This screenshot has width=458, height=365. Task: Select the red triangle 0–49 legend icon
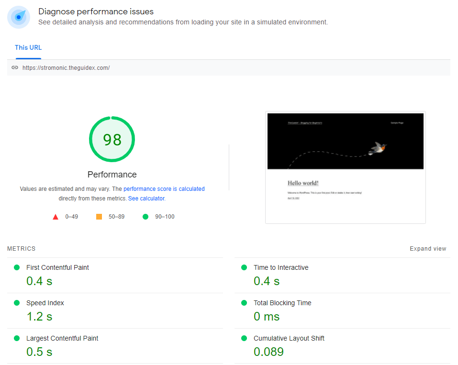(x=56, y=216)
